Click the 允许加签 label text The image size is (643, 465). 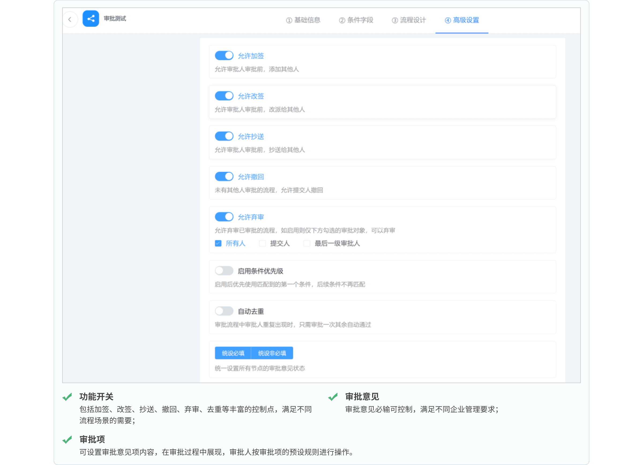[x=251, y=56]
